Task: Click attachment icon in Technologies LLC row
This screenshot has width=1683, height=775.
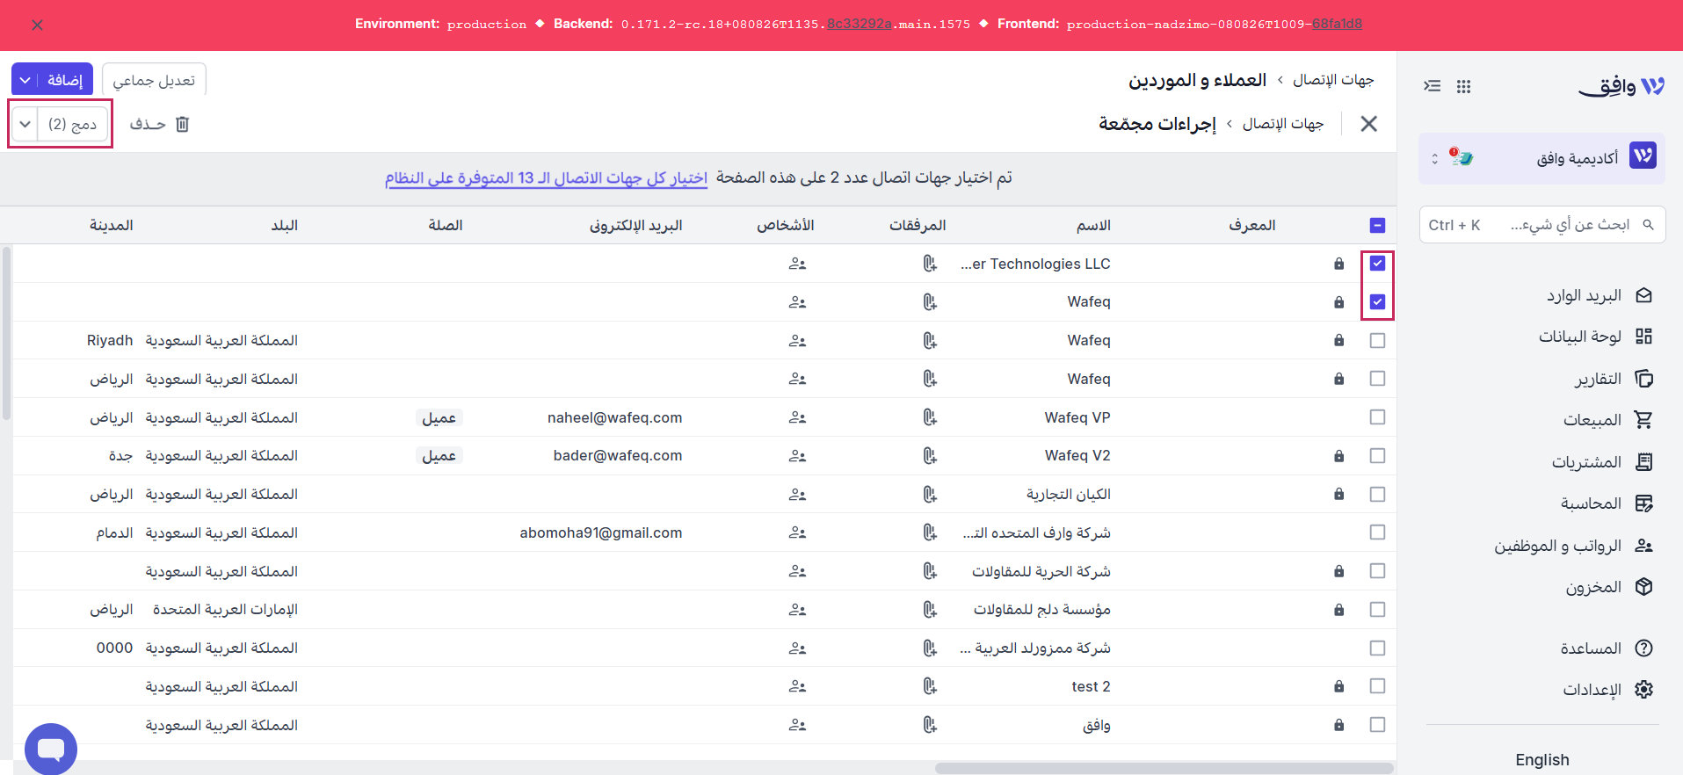Action: 930,264
